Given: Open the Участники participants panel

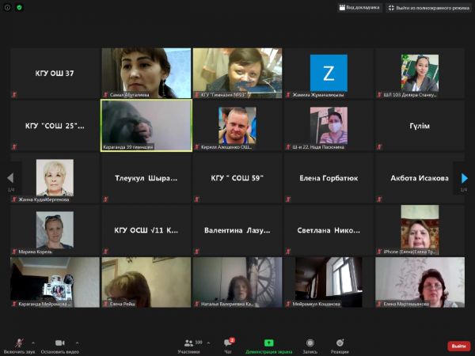Looking at the screenshot, I should coord(188,345).
